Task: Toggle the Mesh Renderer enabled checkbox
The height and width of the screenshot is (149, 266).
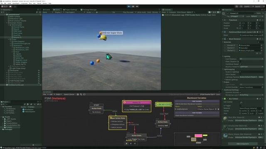Action: pos(227,39)
